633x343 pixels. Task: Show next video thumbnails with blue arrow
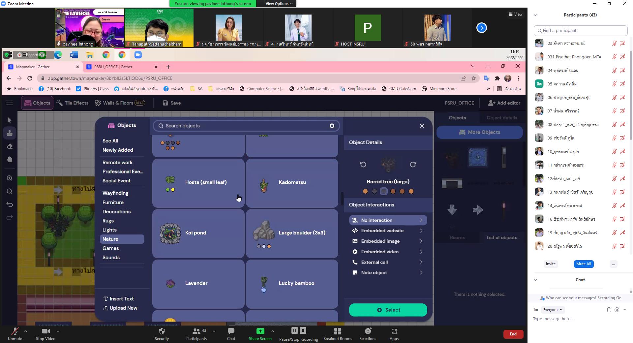[x=481, y=28]
